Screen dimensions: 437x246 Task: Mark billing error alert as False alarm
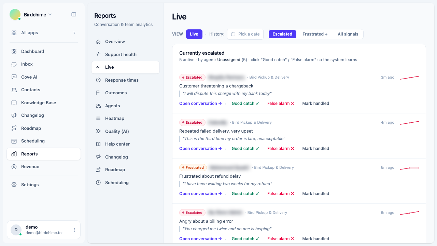[x=281, y=239]
